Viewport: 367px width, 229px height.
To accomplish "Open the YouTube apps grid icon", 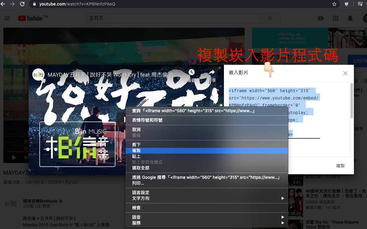I will tap(336, 18).
